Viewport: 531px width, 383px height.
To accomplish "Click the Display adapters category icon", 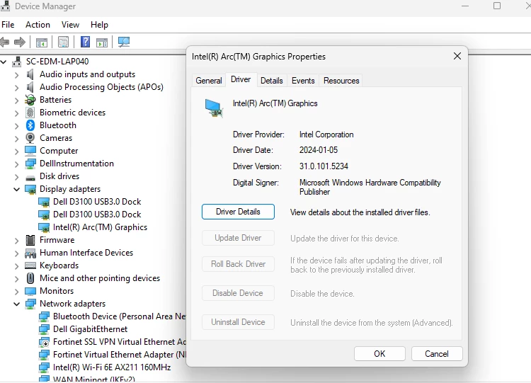I will click(30, 189).
